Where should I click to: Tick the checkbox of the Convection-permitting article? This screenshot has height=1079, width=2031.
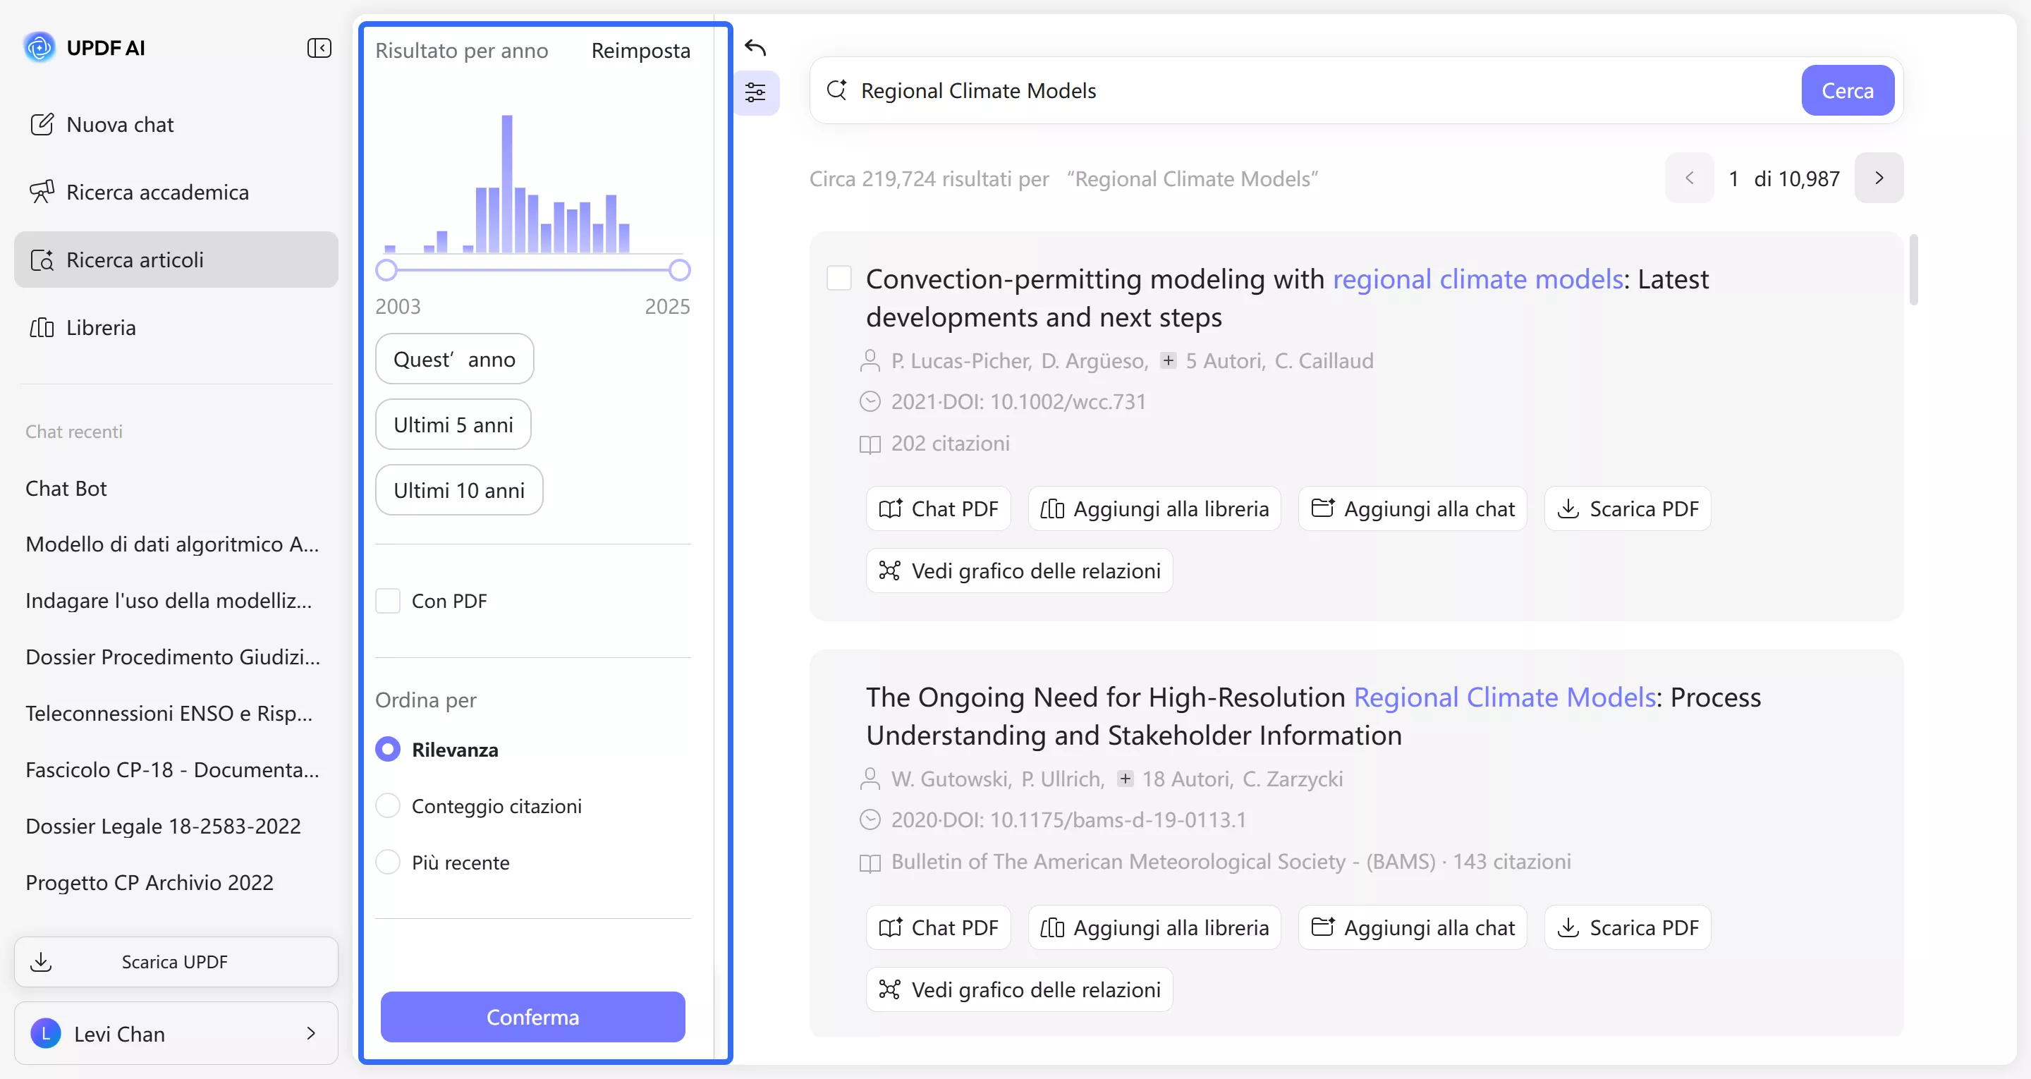[x=839, y=279]
